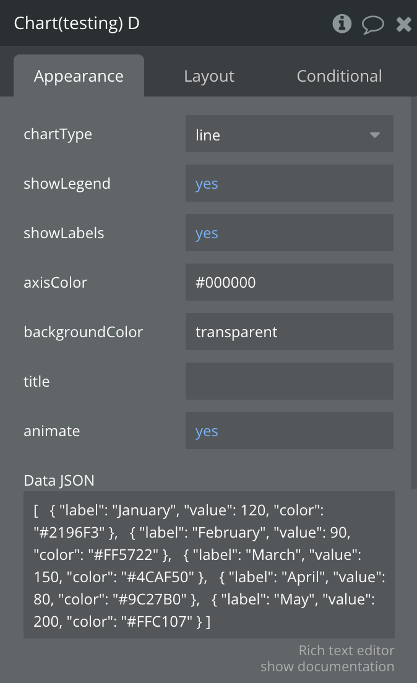Image resolution: width=417 pixels, height=683 pixels.
Task: Click the empty title field
Action: click(x=289, y=382)
